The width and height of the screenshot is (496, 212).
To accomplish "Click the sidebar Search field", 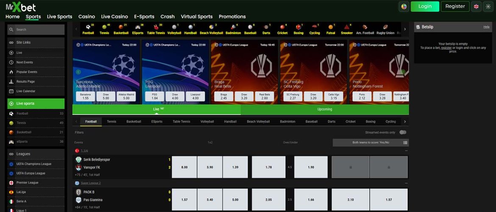I will click(x=36, y=30).
